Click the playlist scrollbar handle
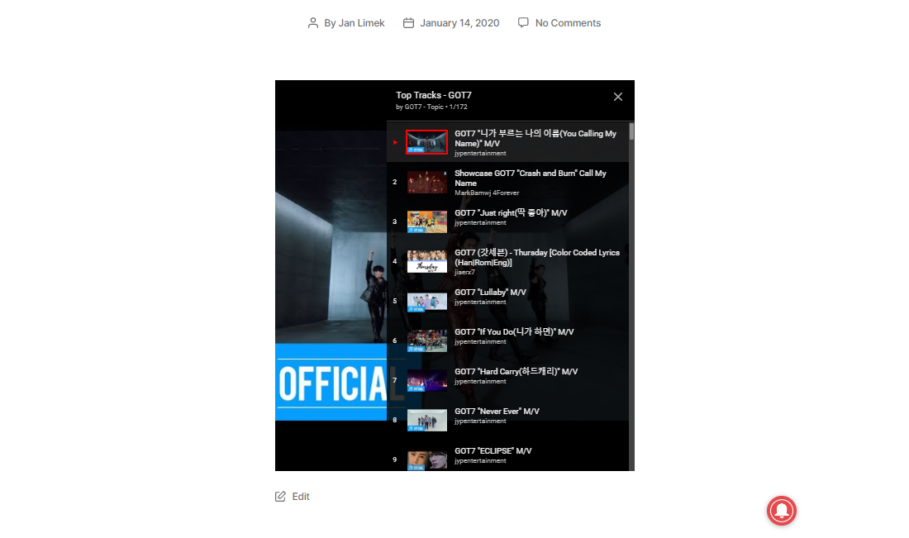This screenshot has height=538, width=909. click(631, 131)
